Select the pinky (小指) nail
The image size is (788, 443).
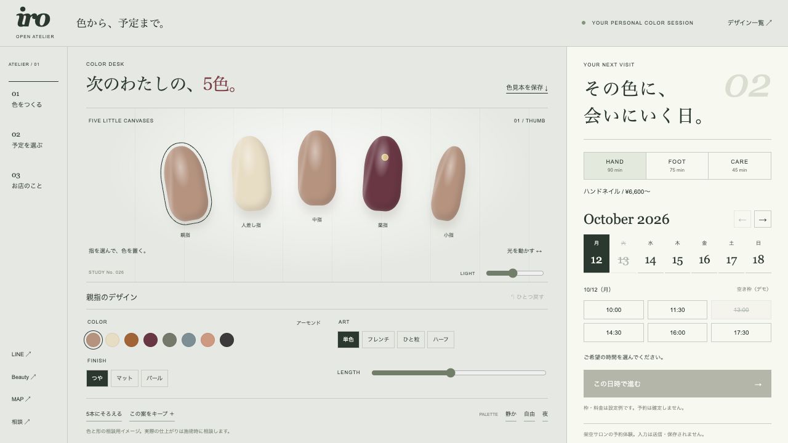point(448,183)
